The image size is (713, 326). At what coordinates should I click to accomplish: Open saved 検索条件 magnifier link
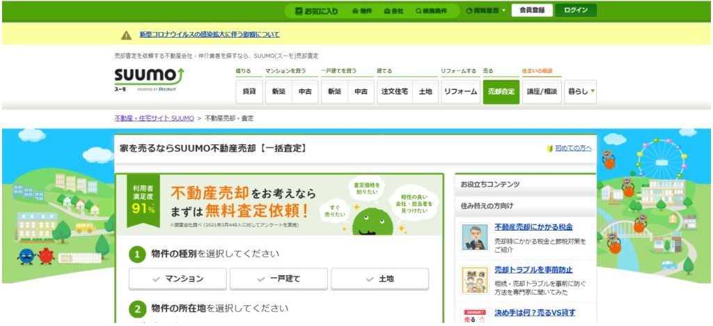(431, 11)
